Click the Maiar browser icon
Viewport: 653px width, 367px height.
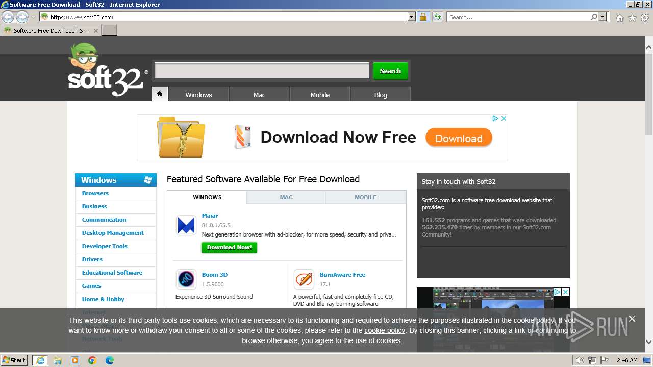[x=186, y=225]
